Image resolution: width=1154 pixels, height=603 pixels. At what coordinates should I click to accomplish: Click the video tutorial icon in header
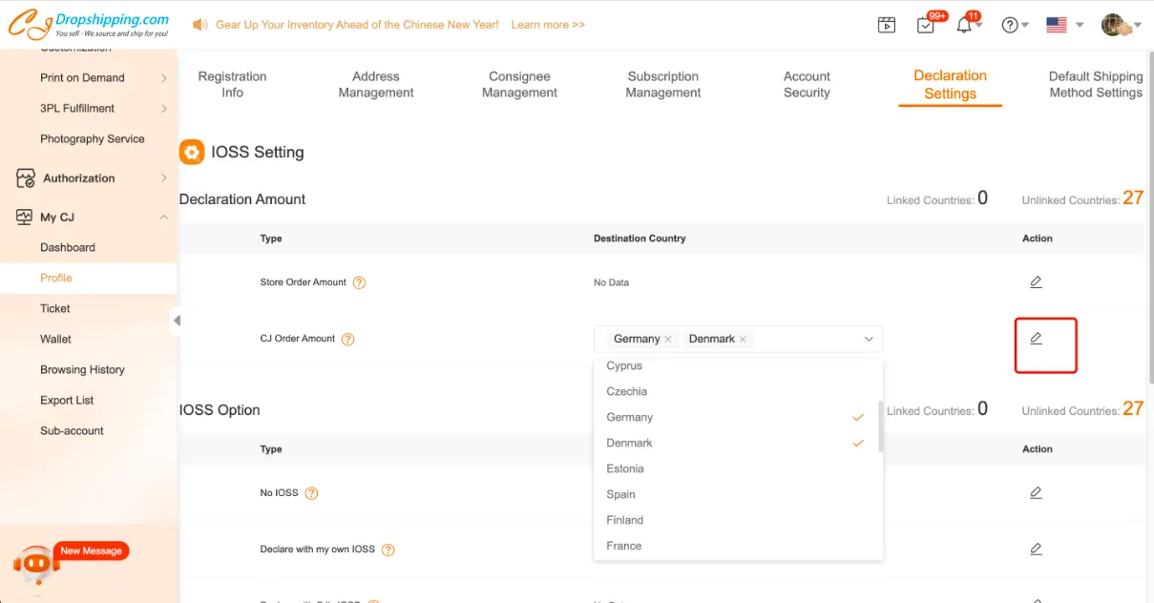[887, 26]
